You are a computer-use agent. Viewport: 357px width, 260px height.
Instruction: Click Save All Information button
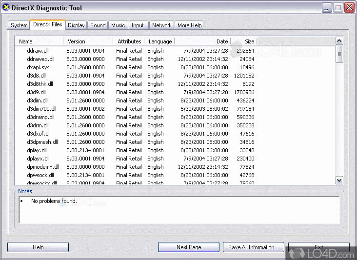(254, 247)
